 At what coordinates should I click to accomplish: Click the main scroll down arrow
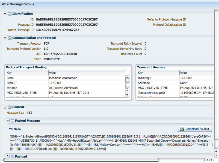pos(216,155)
